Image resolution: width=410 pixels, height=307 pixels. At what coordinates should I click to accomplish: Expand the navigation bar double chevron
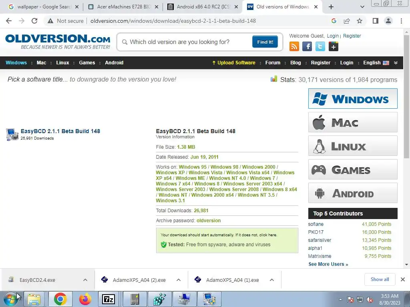click(396, 63)
